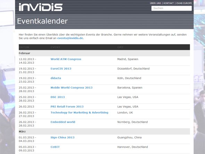Click location Barcelona, Spanien

130,88
